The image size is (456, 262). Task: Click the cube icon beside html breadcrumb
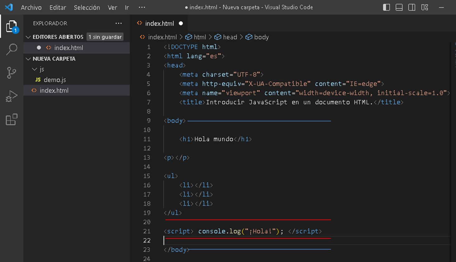point(188,37)
